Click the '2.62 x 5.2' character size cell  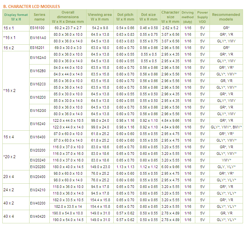click(x=170, y=28)
